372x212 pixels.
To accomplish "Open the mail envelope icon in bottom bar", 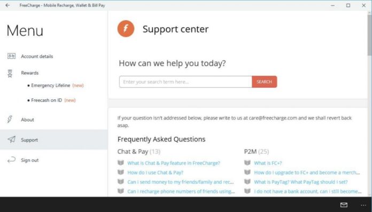I will point(344,205).
